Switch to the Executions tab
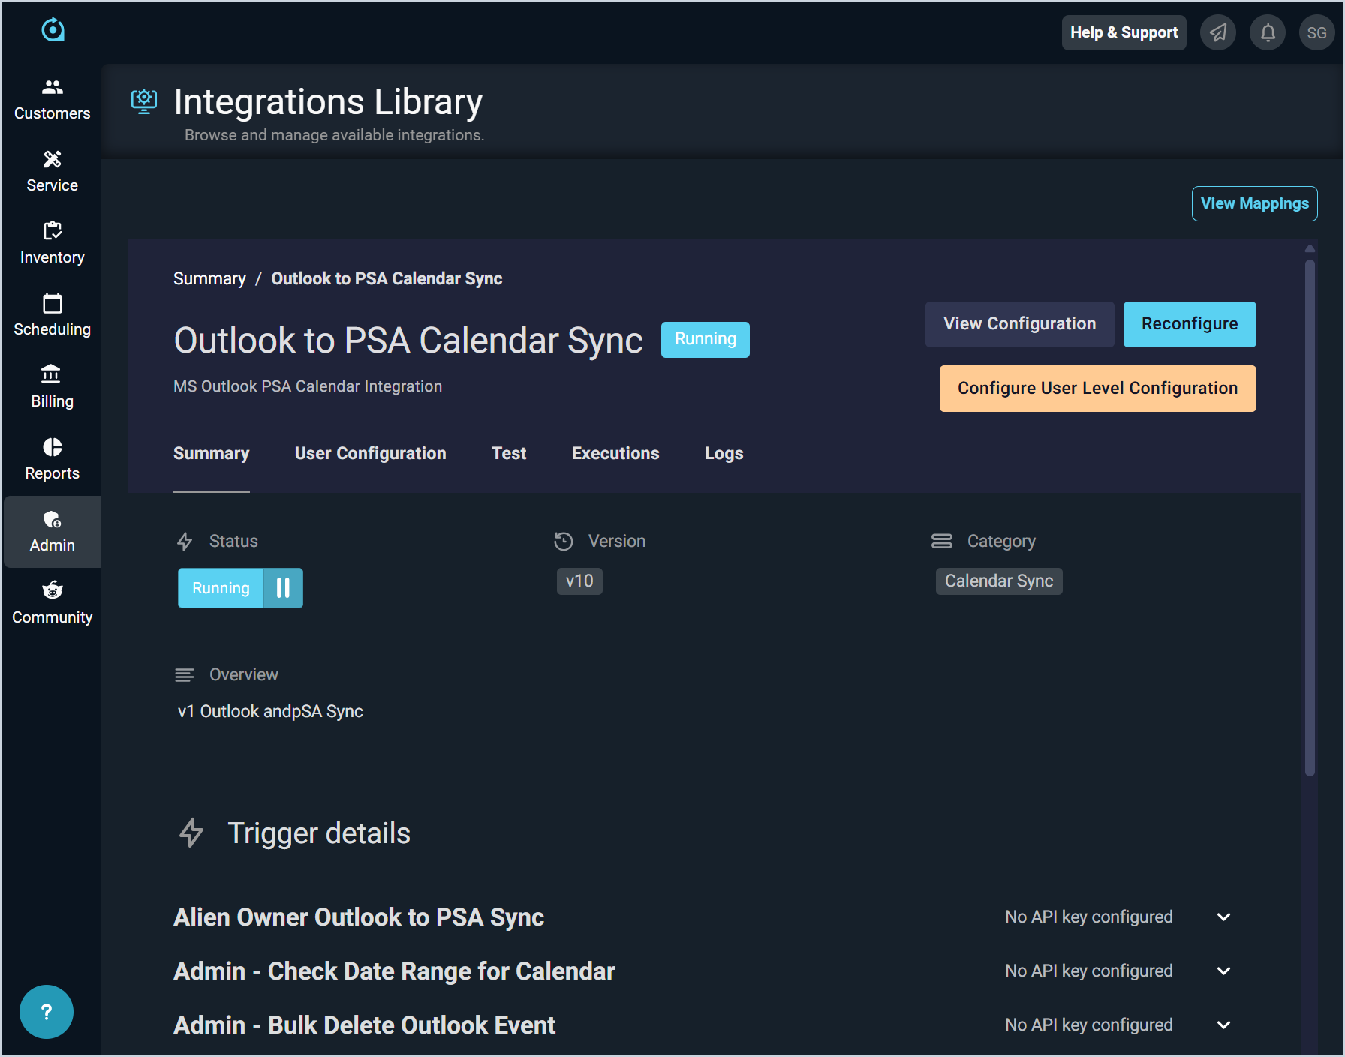The image size is (1345, 1057). (x=615, y=454)
